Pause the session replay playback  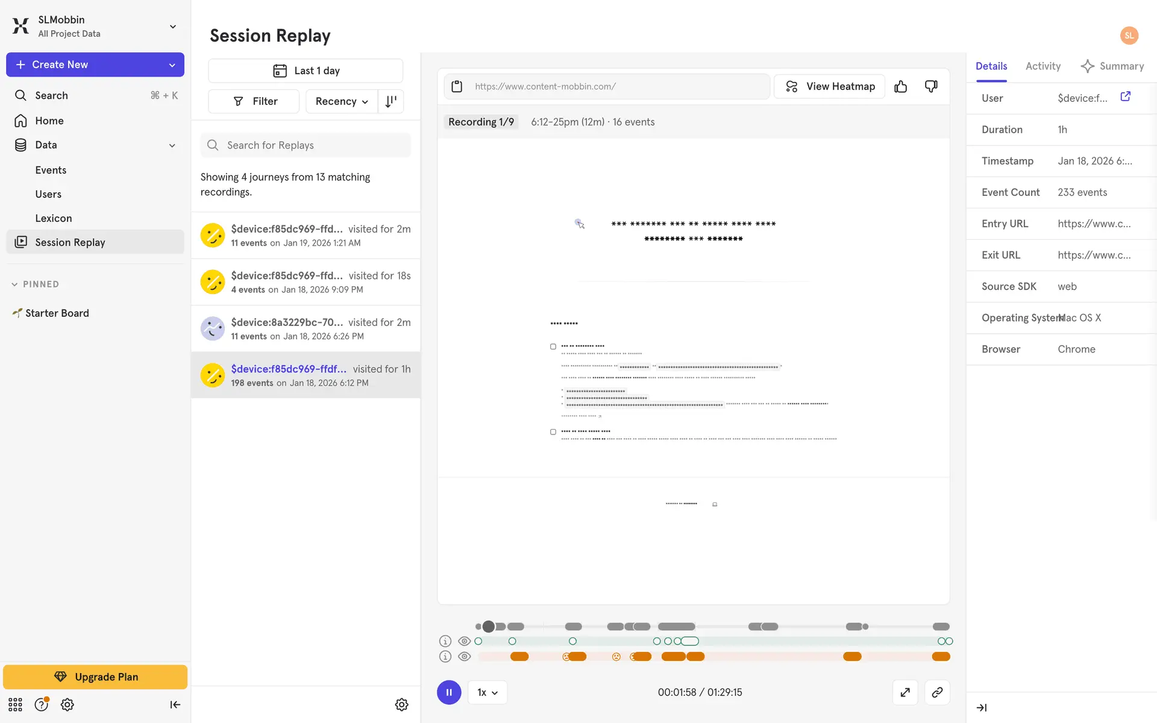449,692
